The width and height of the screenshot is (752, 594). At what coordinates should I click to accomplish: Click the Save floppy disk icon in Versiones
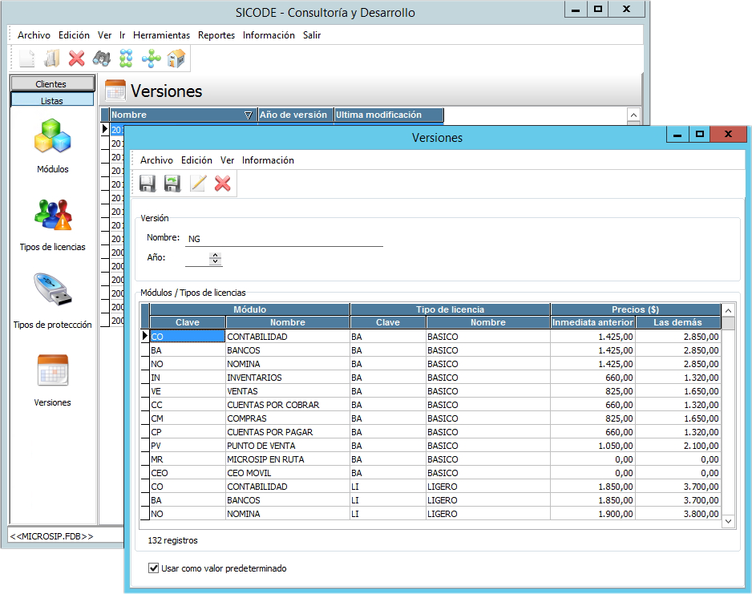(x=148, y=184)
